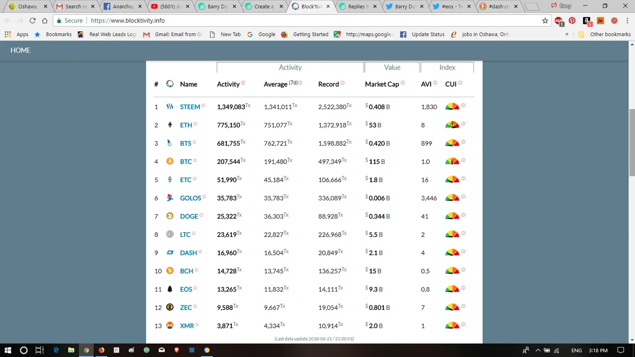The image size is (635, 357).
Task: Click the info icon beside Market Cap header
Action: (402, 83)
